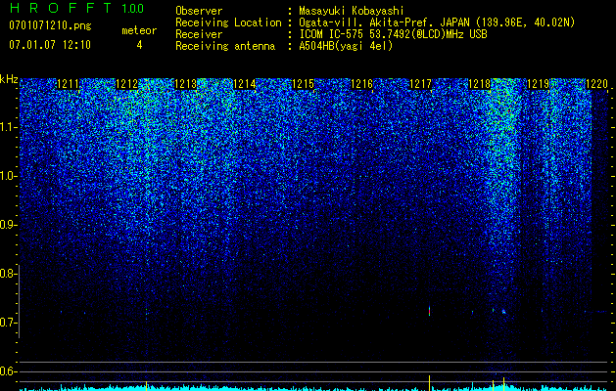Click the 1211 time marker
616x391 pixels.
[68, 84]
